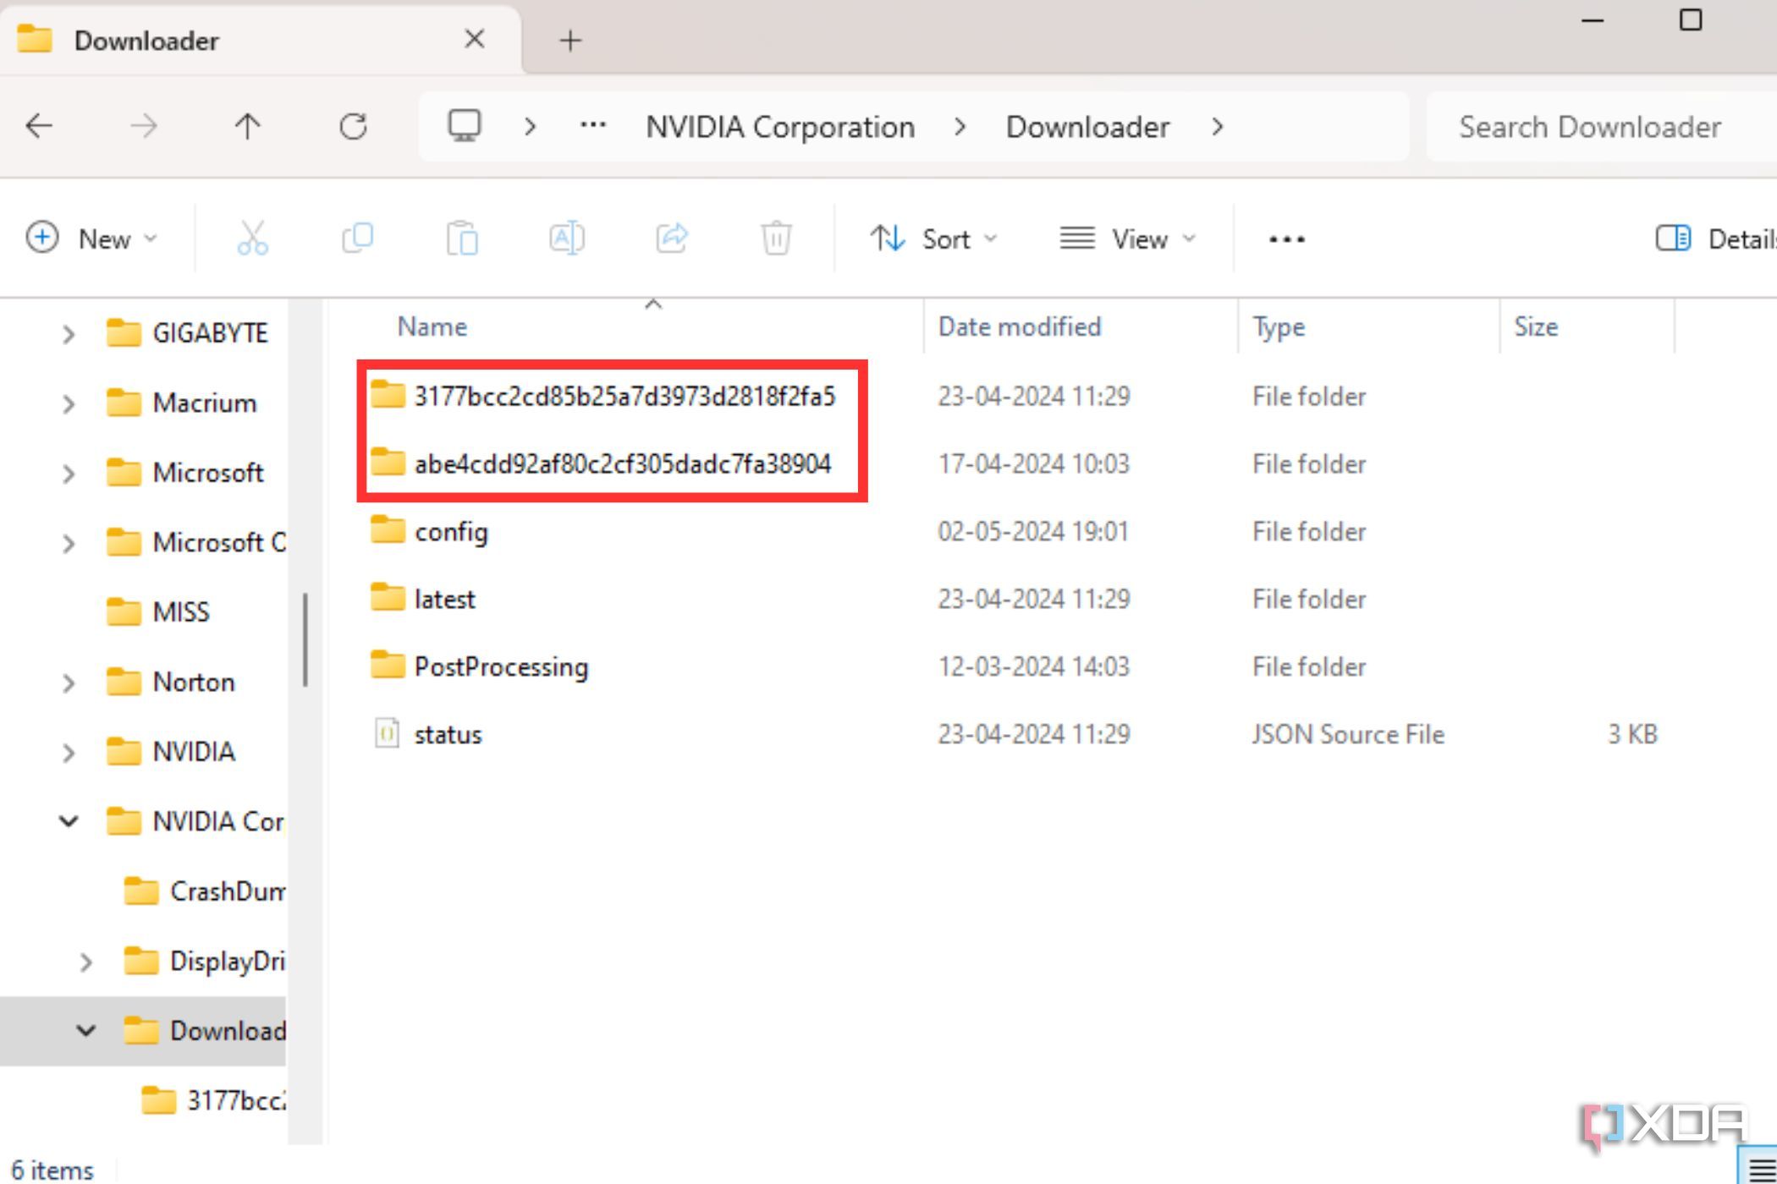Screen dimensions: 1777x1184
Task: Open the Share icon
Action: tap(672, 238)
